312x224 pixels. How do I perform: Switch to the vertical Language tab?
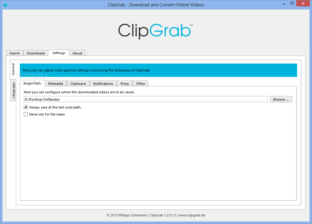click(13, 90)
